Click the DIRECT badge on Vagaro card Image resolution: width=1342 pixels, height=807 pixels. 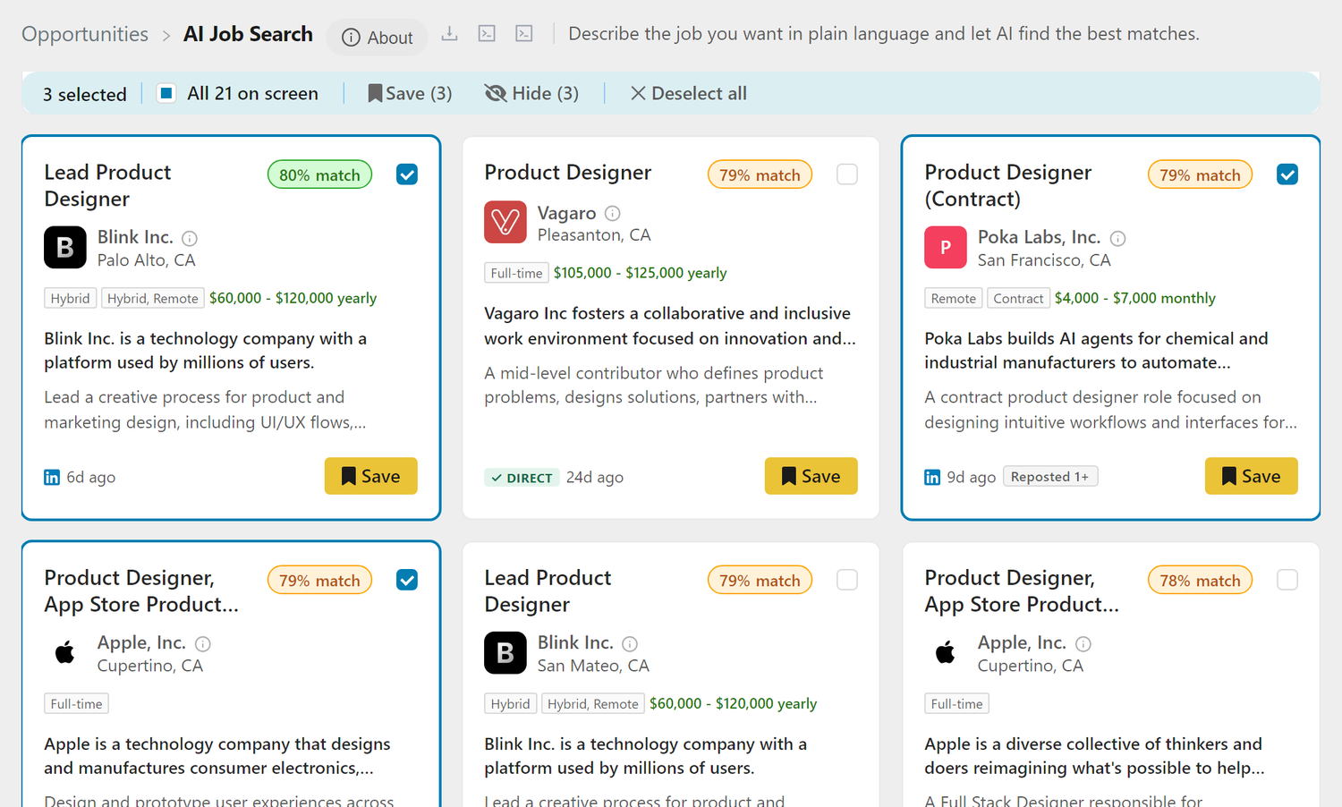click(x=522, y=478)
